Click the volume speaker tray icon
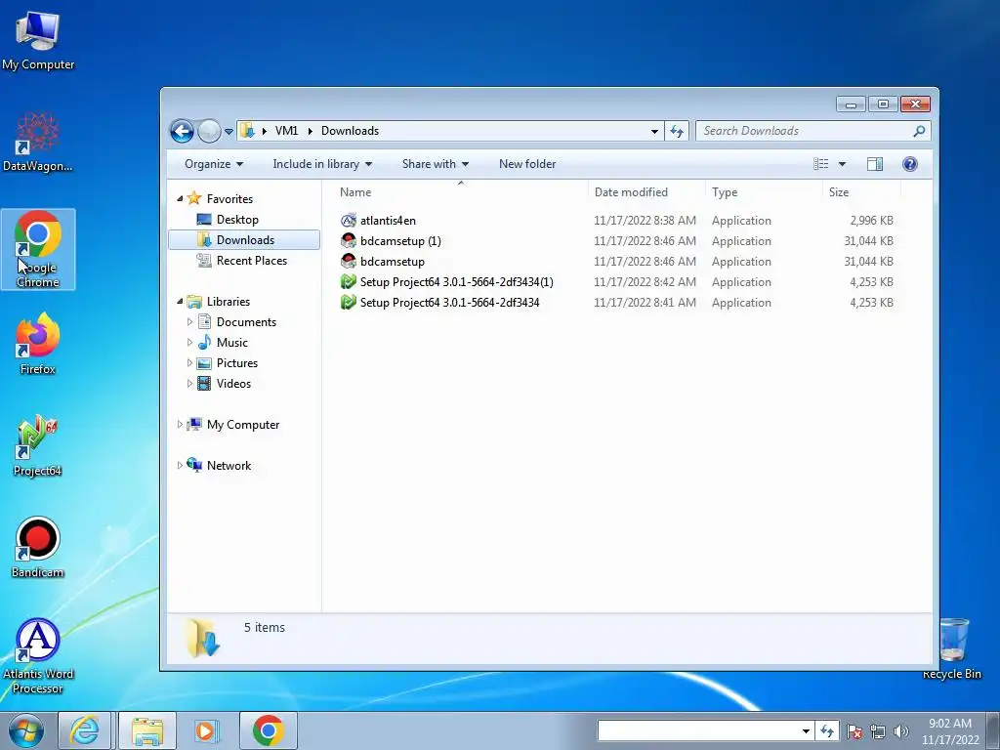This screenshot has width=1000, height=750. pos(901,730)
